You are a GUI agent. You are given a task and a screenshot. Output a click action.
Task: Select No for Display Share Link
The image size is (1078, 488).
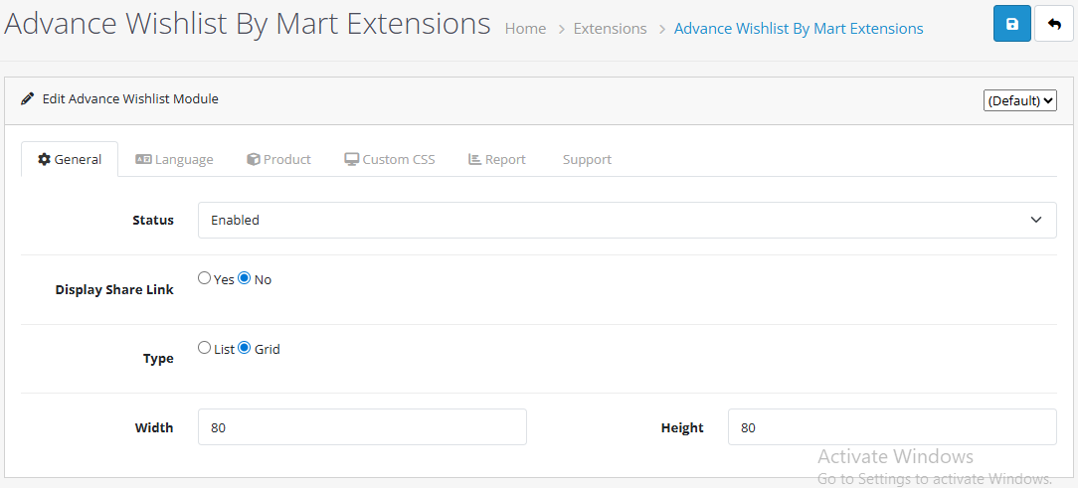click(245, 278)
